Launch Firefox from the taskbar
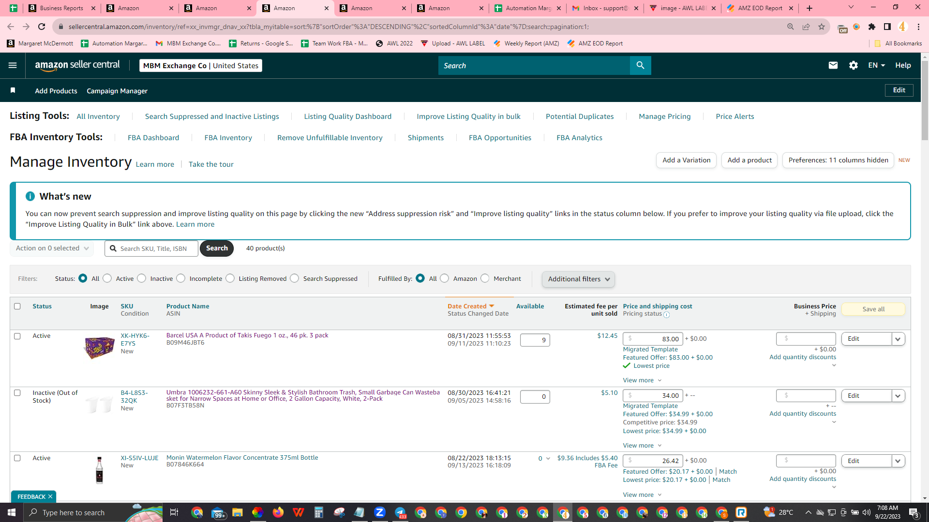 (x=278, y=512)
